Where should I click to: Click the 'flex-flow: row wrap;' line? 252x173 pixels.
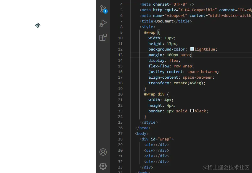pyautogui.click(x=171, y=66)
